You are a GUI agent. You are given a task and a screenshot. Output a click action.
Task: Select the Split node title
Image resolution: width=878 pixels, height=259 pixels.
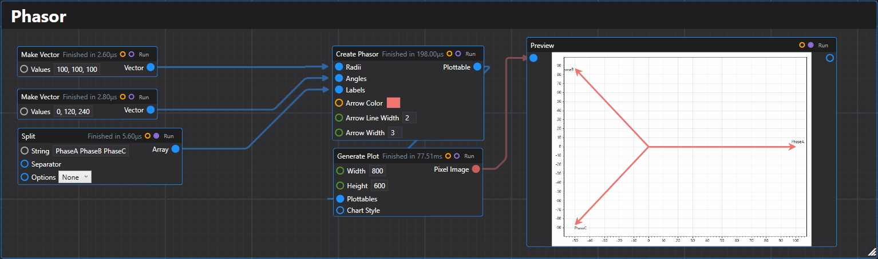[29, 136]
